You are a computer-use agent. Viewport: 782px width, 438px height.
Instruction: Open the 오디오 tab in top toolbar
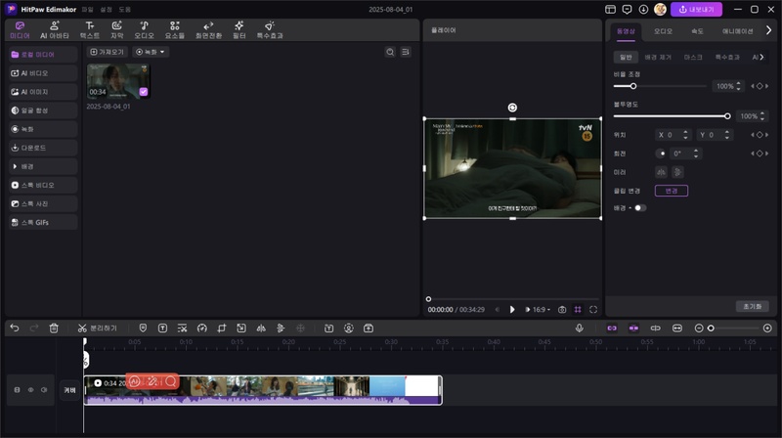(x=144, y=30)
